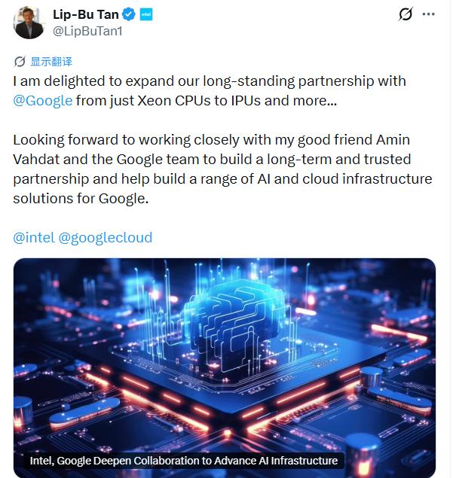
Task: Click the translate icon beside 显示翻译
Action: [20, 62]
